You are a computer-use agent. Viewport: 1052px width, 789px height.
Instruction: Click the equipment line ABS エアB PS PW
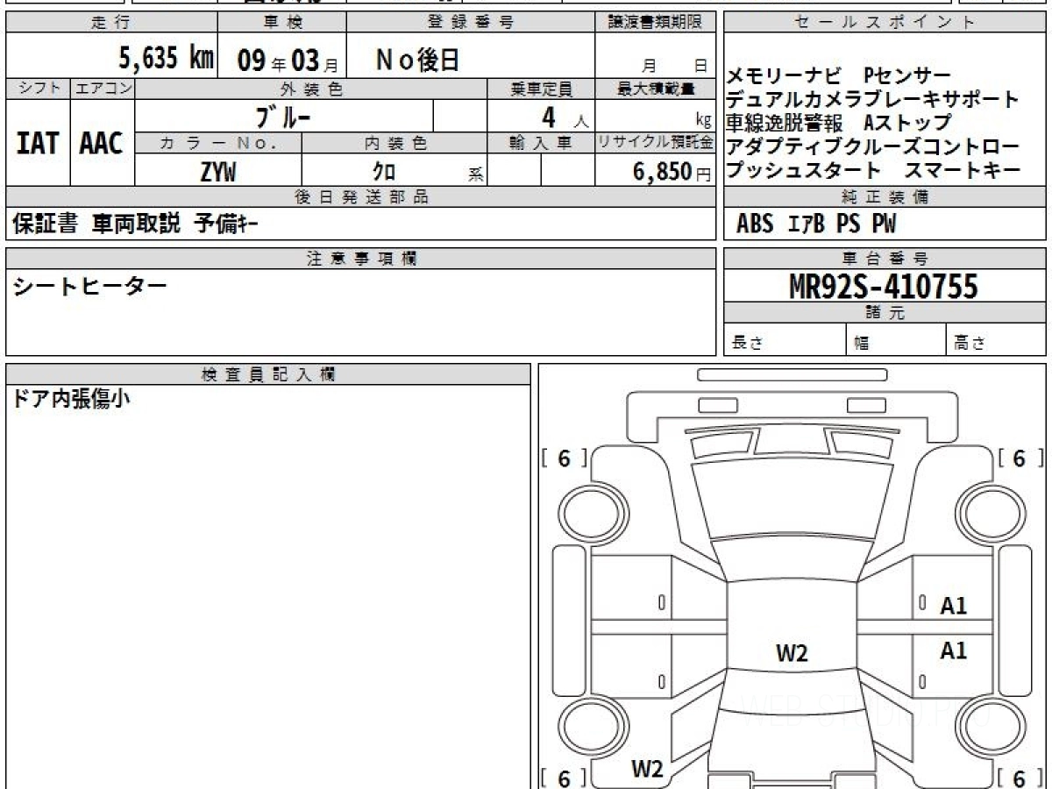click(x=817, y=224)
